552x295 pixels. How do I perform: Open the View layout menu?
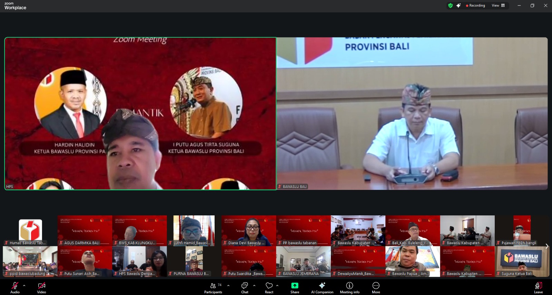coord(498,6)
